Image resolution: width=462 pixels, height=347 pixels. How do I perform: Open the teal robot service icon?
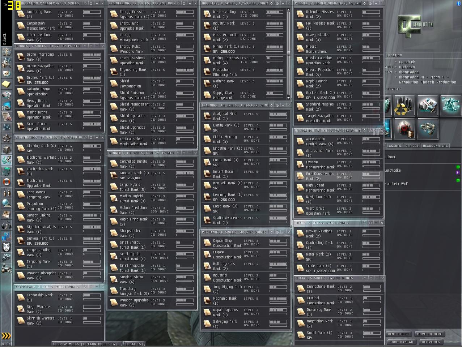coord(450,105)
